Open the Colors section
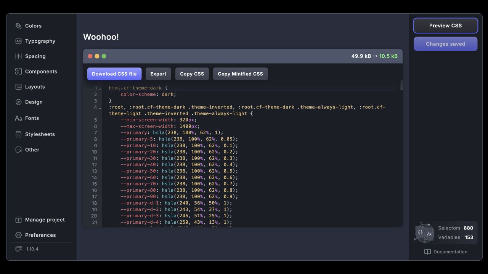Image resolution: width=488 pixels, height=274 pixels. click(x=34, y=26)
